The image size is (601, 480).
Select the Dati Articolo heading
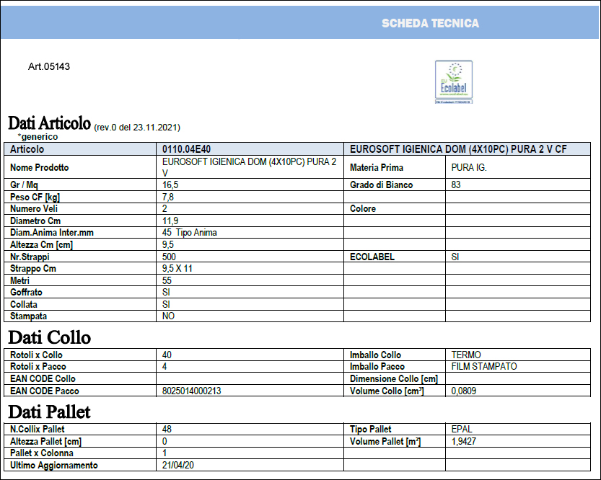click(x=50, y=123)
